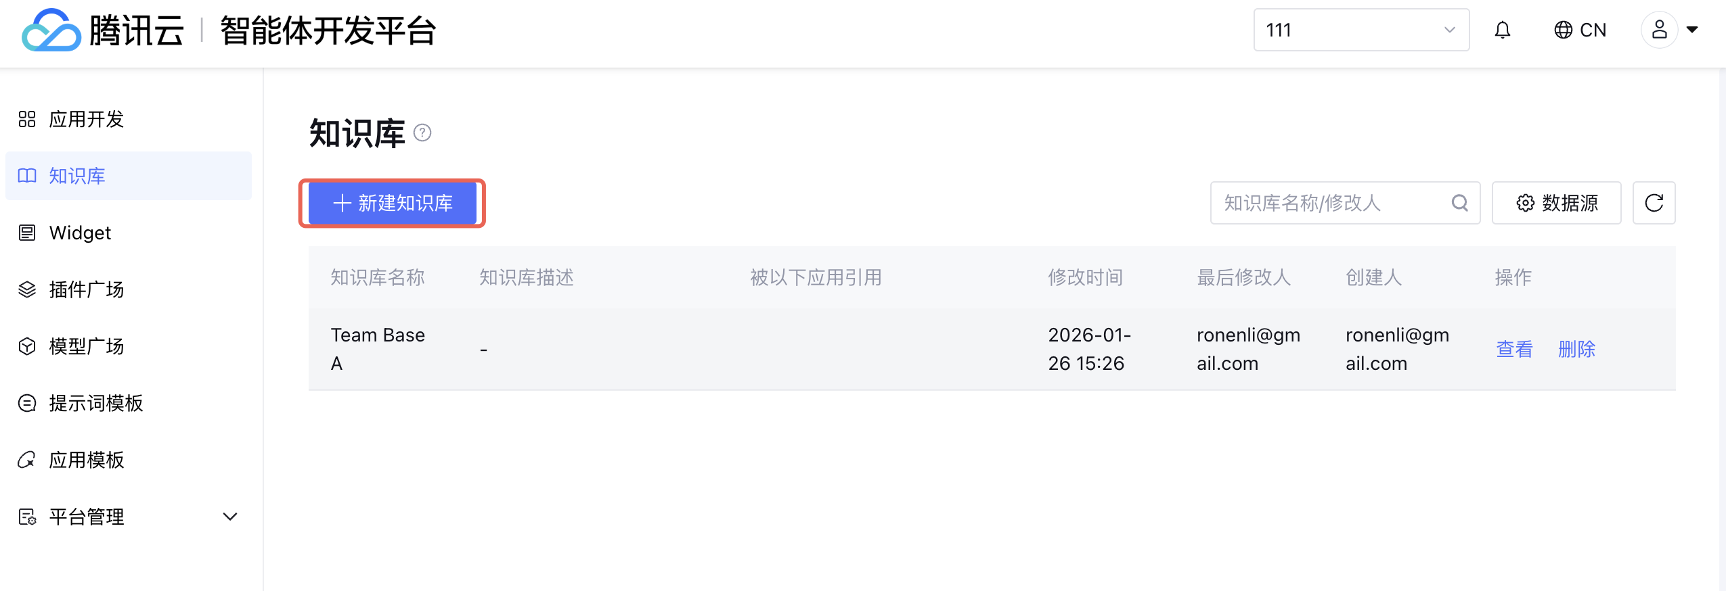This screenshot has width=1726, height=591.
Task: Click the Tencent Cloud logo icon
Action: [x=51, y=30]
